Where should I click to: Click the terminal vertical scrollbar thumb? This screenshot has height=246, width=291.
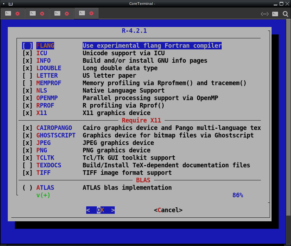click(288, 230)
